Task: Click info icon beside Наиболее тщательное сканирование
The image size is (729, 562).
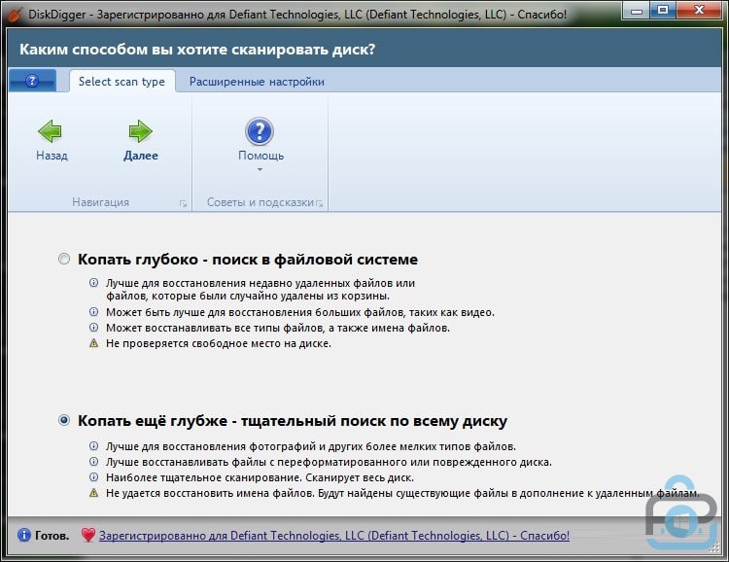Action: pyautogui.click(x=93, y=476)
